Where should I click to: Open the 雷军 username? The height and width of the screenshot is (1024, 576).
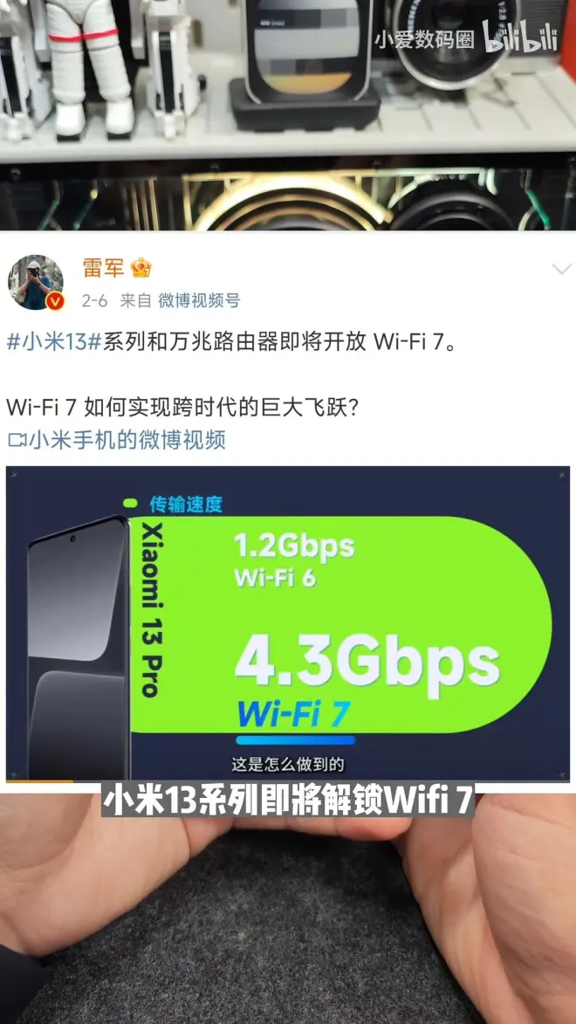[103, 267]
